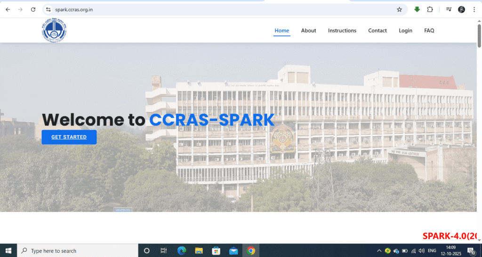The width and height of the screenshot is (482, 257).
Task: Open the notification center icon
Action: (471, 250)
